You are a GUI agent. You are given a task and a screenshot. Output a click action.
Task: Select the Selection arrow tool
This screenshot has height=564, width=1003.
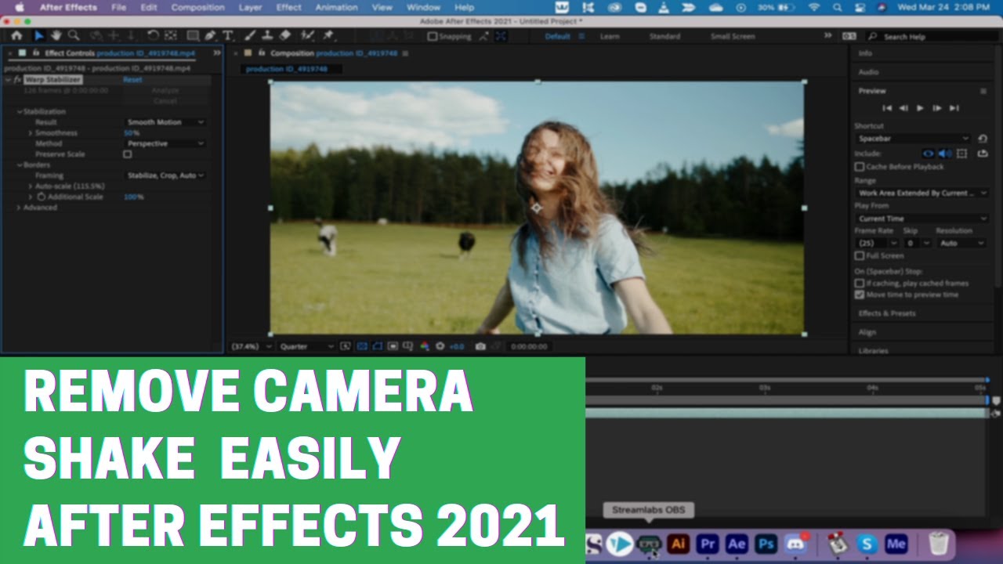point(38,36)
